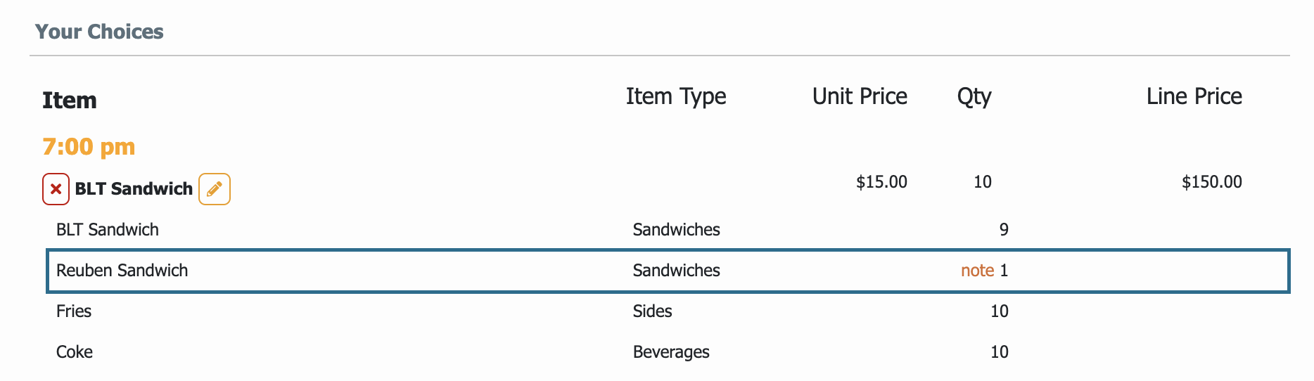
Task: Select the Reuben Sandwich row
Action: [x=668, y=271]
